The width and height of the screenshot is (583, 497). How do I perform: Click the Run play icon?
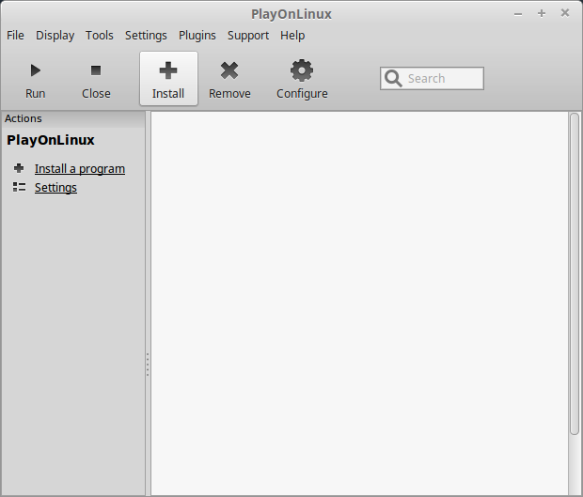click(x=36, y=70)
